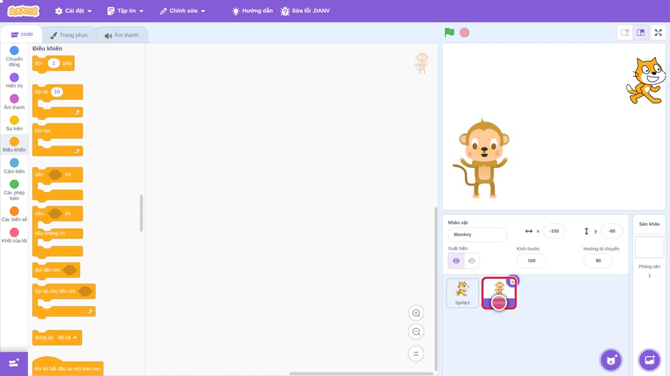The height and width of the screenshot is (376, 670).
Task: Open the 'tất cả' dropdown in stop block
Action: tap(68, 338)
